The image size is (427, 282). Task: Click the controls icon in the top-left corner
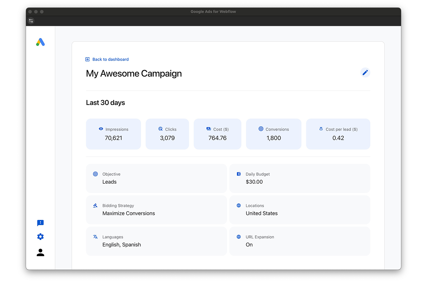[31, 21]
